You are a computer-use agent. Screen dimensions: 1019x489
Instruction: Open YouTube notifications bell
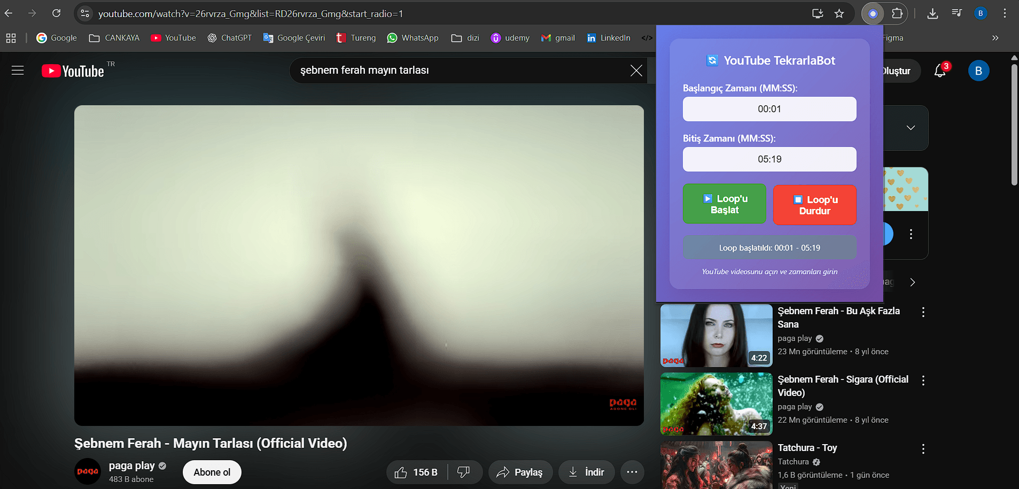click(940, 71)
